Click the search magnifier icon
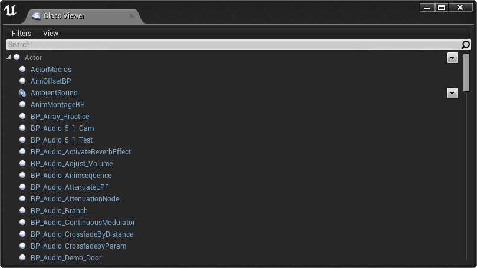The width and height of the screenshot is (477, 268). [x=465, y=45]
